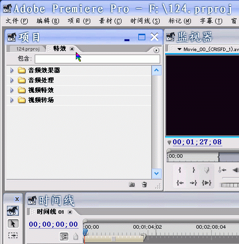Viewport: 239px width, 244px height.
Task: Expand the 视频特效 folder triangle
Action: tap(12, 90)
